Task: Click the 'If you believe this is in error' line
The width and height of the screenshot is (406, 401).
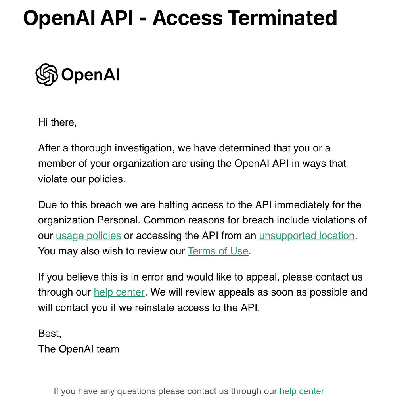Action: 200,277
